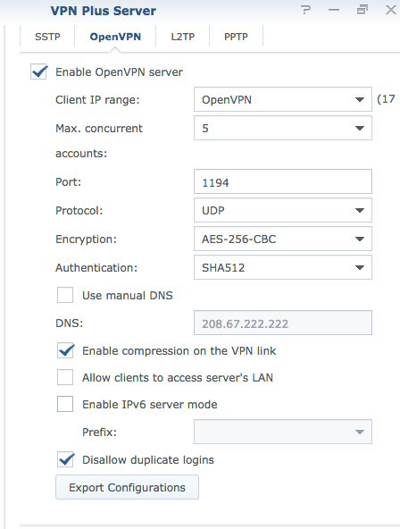Close the VPN Plus Server window
Image resolution: width=400 pixels, height=529 pixels.
tap(391, 10)
